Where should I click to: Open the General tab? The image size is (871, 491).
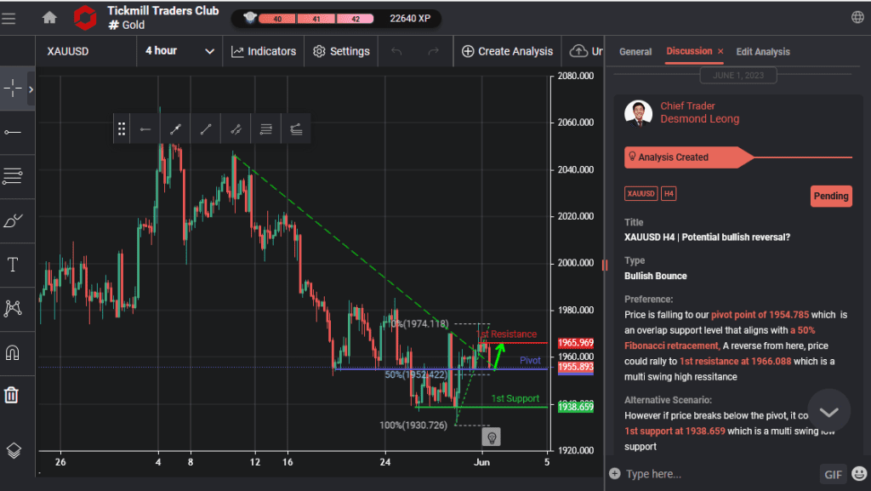coord(635,51)
